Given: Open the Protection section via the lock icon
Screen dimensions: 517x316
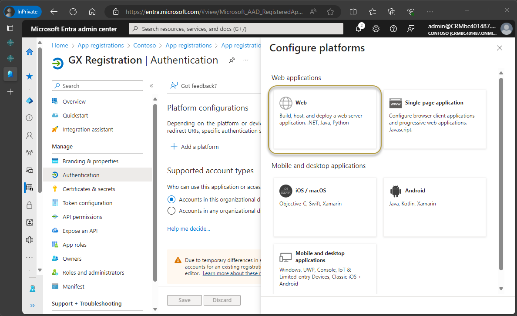Looking at the screenshot, I should point(29,205).
